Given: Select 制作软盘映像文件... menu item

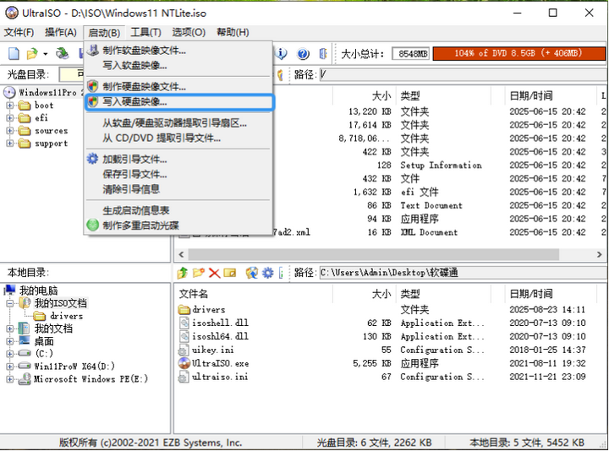Looking at the screenshot, I should 178,50.
